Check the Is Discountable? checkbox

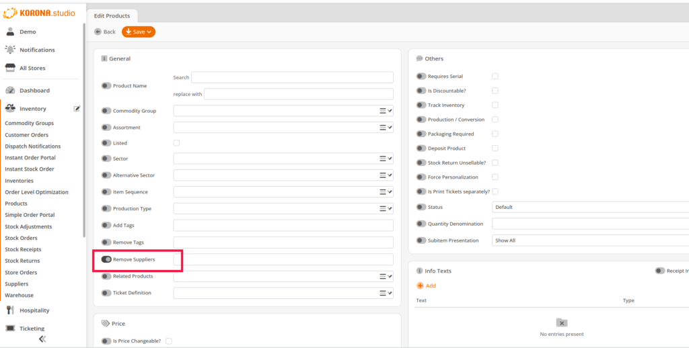[x=495, y=91]
